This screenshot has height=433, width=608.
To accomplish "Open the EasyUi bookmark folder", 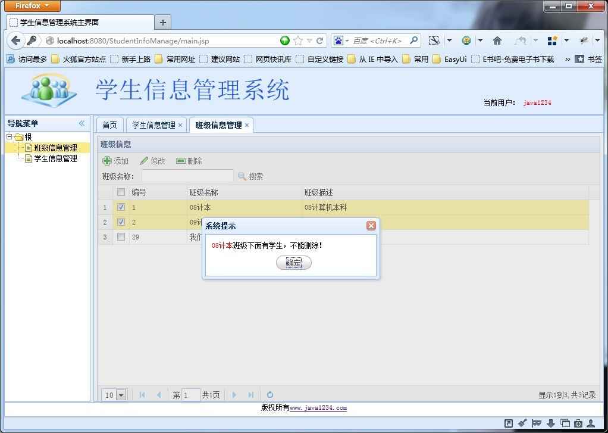I will (x=450, y=59).
